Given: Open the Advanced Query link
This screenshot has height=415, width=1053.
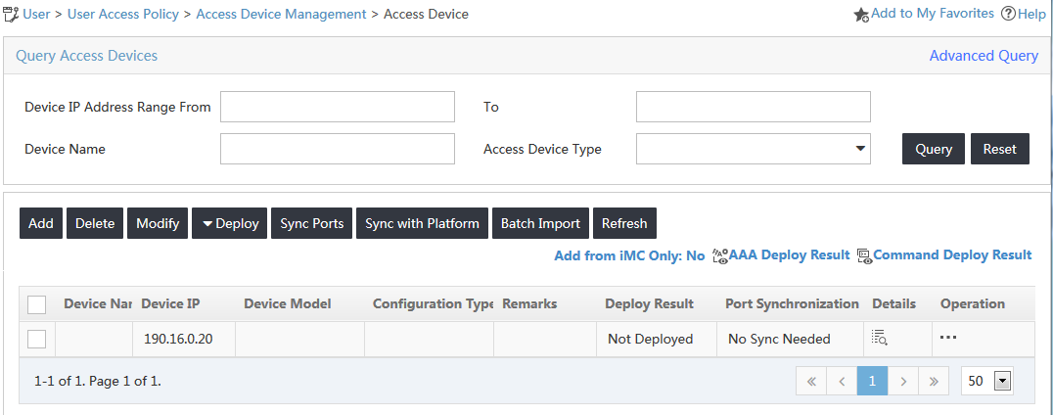Looking at the screenshot, I should coord(984,56).
